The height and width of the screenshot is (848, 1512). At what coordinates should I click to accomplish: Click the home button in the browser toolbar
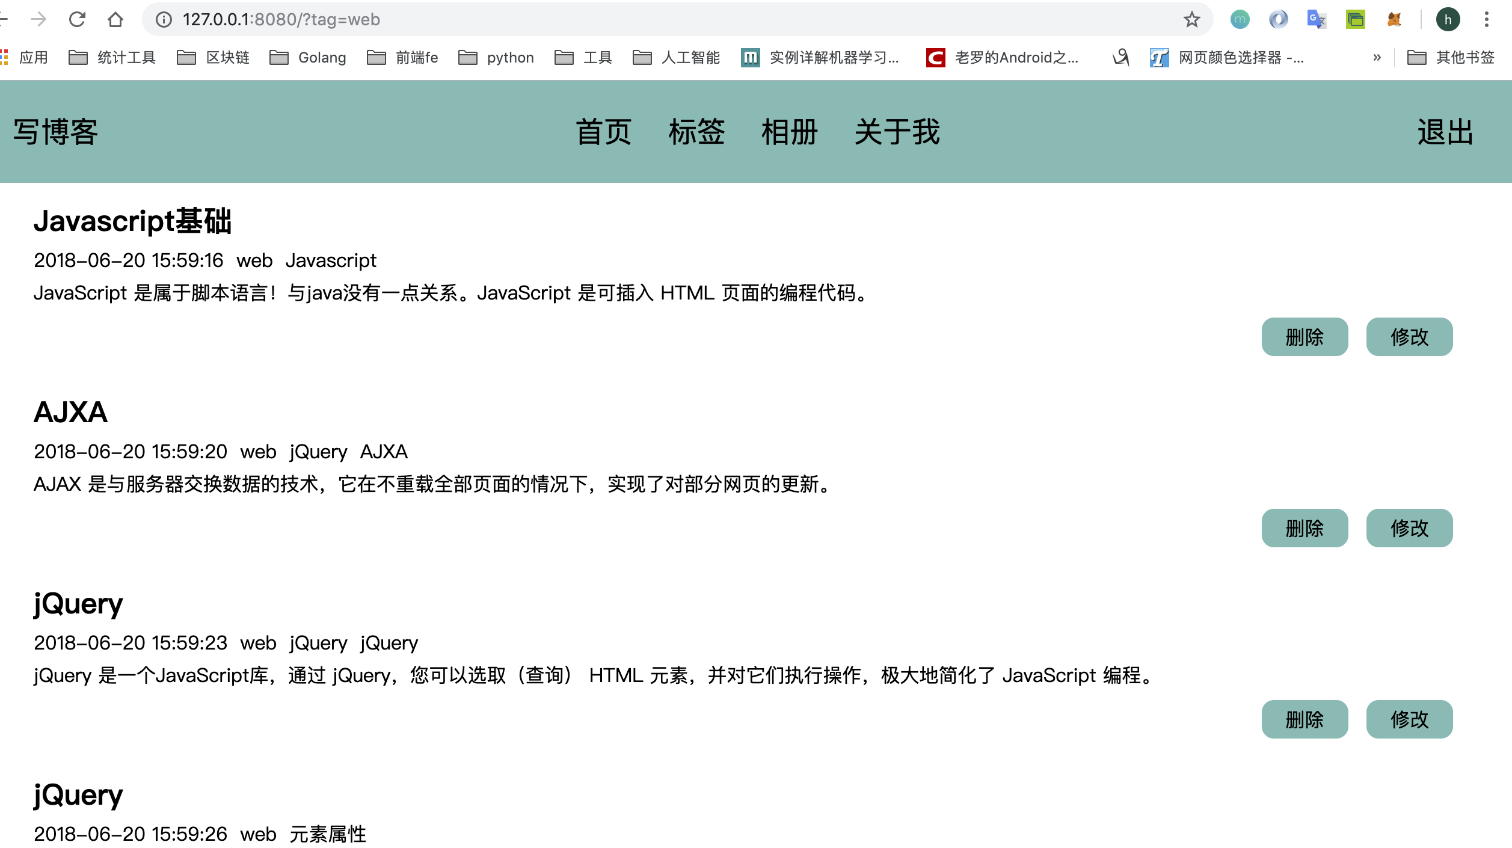[115, 19]
